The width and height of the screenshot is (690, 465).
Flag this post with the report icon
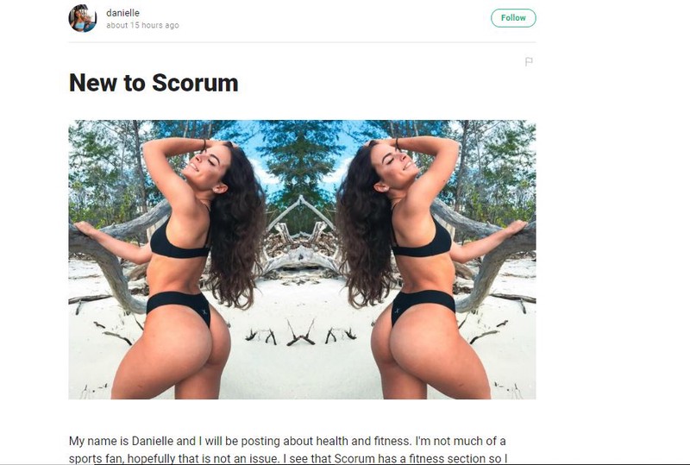pos(529,61)
